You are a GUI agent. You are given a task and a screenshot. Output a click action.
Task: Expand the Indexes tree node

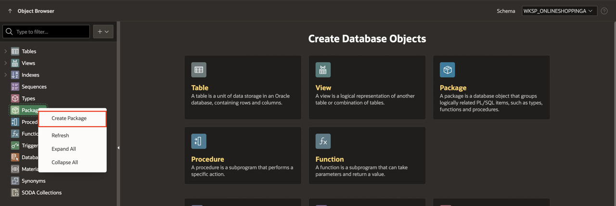[6, 75]
